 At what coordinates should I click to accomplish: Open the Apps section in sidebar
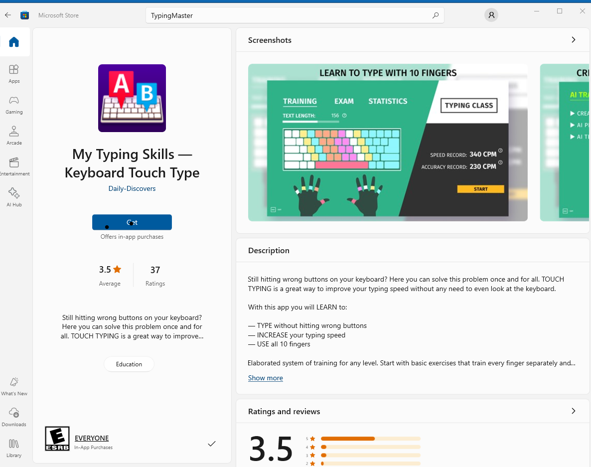14,73
